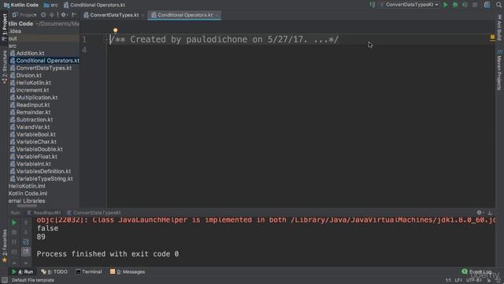The width and height of the screenshot is (504, 284).
Task: Open VariableDouble.kt file
Action: [x=39, y=149]
